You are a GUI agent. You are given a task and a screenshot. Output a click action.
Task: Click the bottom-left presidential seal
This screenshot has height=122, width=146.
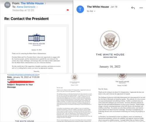pyautogui.click(x=25, y=112)
